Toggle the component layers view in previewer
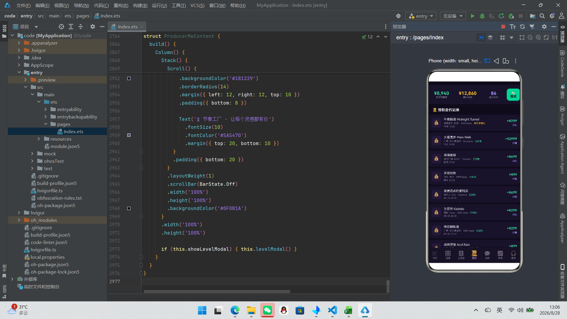 pos(490,38)
